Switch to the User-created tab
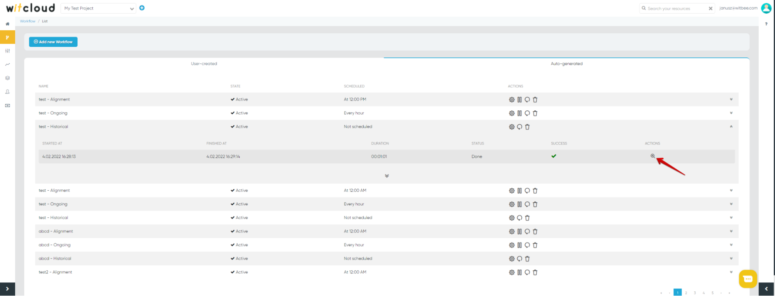775x296 pixels. [204, 64]
